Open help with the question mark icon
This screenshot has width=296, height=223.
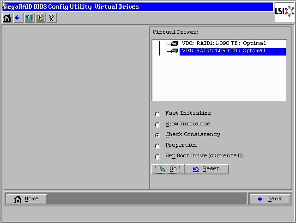(x=51, y=18)
